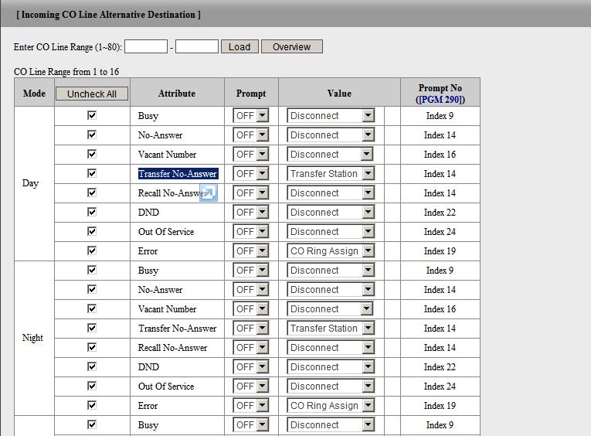Click the shortcut arrow icon near Recall No-Answer

pyautogui.click(x=209, y=193)
